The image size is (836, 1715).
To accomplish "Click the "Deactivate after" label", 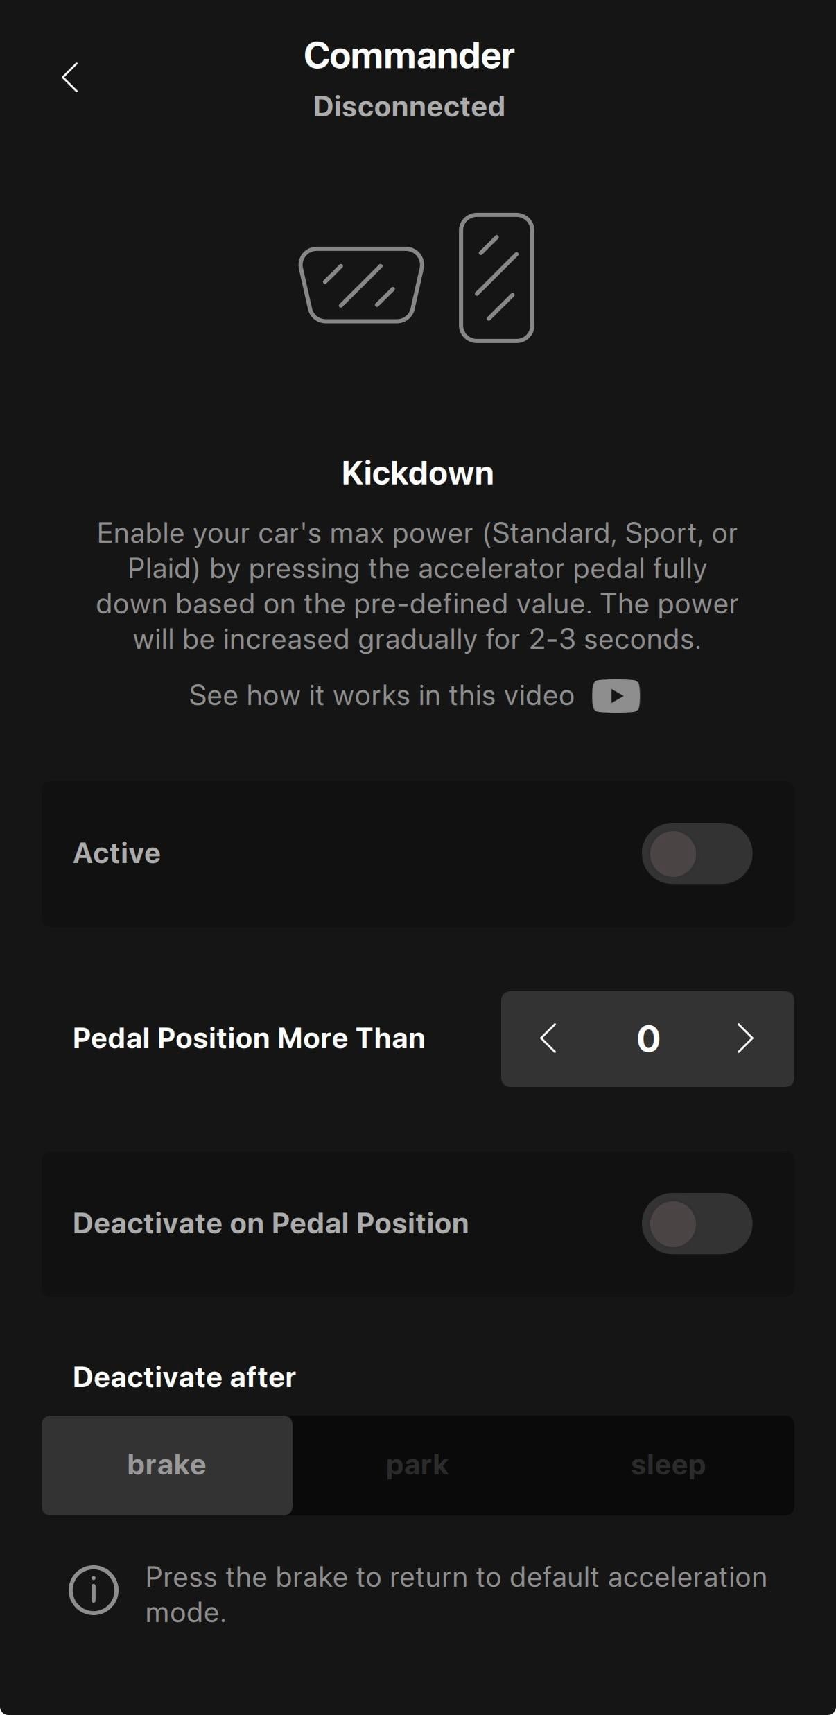I will point(184,1377).
